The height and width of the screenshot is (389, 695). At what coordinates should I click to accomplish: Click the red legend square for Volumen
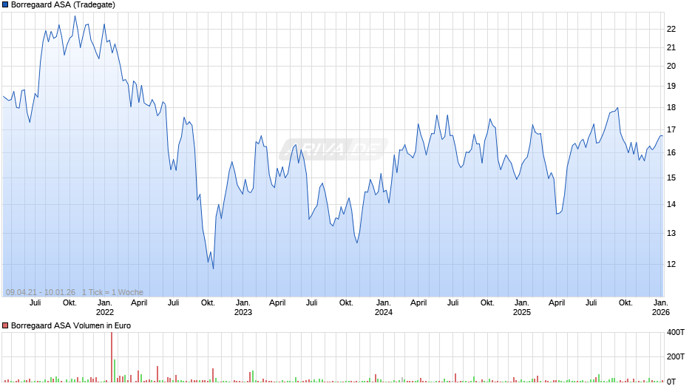[x=5, y=325]
